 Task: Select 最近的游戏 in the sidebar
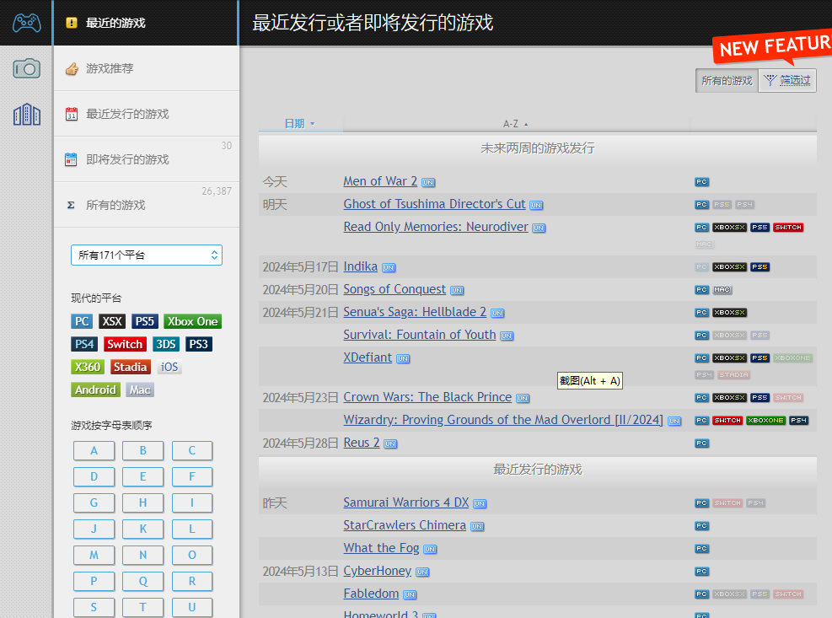point(146,22)
